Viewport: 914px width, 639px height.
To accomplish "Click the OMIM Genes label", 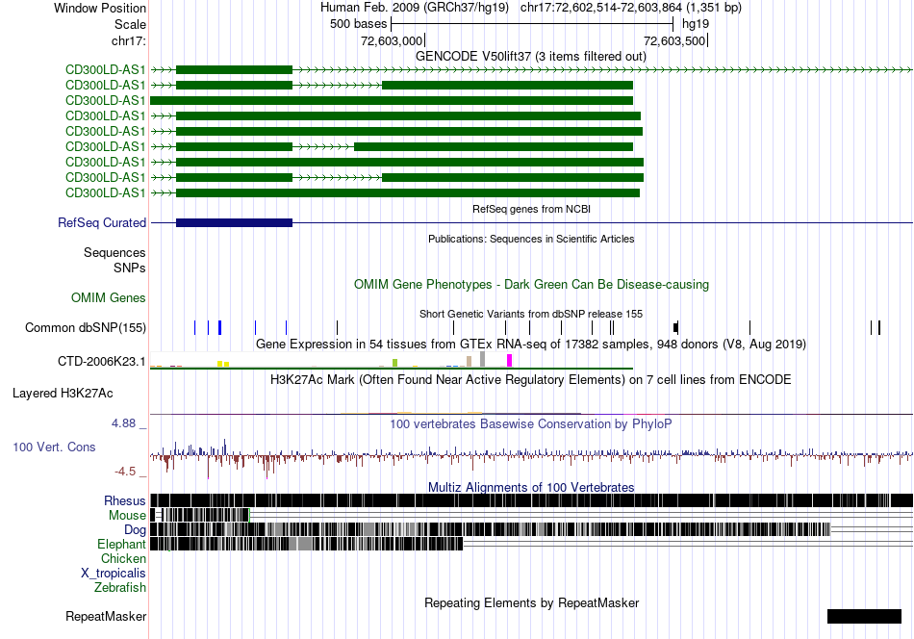I will (109, 298).
